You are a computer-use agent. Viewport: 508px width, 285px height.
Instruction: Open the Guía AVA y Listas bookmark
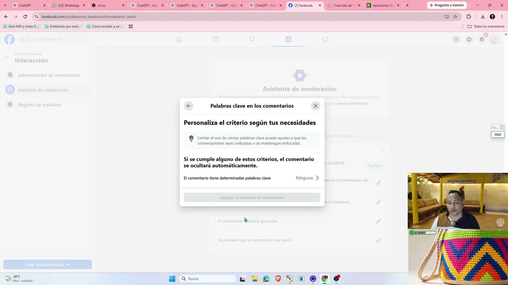coord(21,27)
